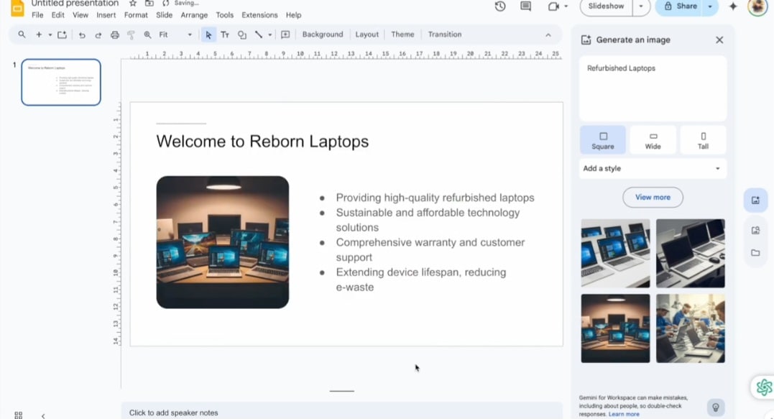This screenshot has width=774, height=419.
Task: Click the folder icon in side rail
Action: pyautogui.click(x=755, y=253)
